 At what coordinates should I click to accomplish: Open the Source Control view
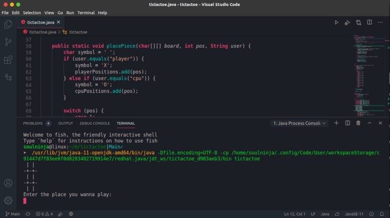click(8, 41)
